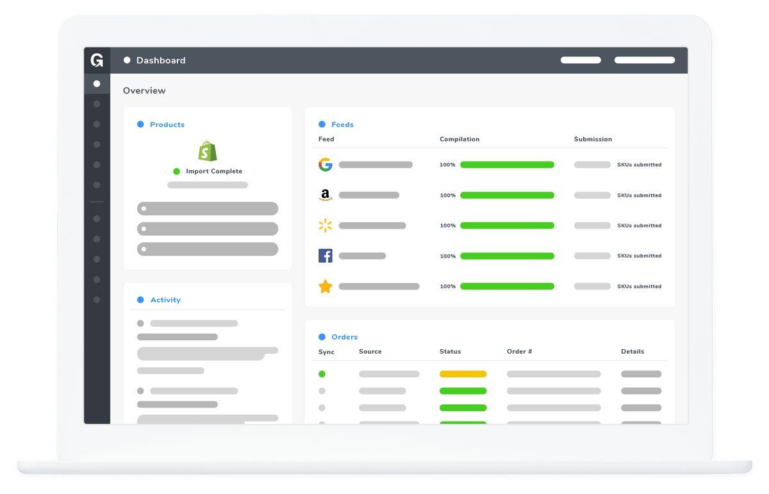This screenshot has height=494, width=769.
Task: Click the blue dot beside Orders heading
Action: (322, 337)
